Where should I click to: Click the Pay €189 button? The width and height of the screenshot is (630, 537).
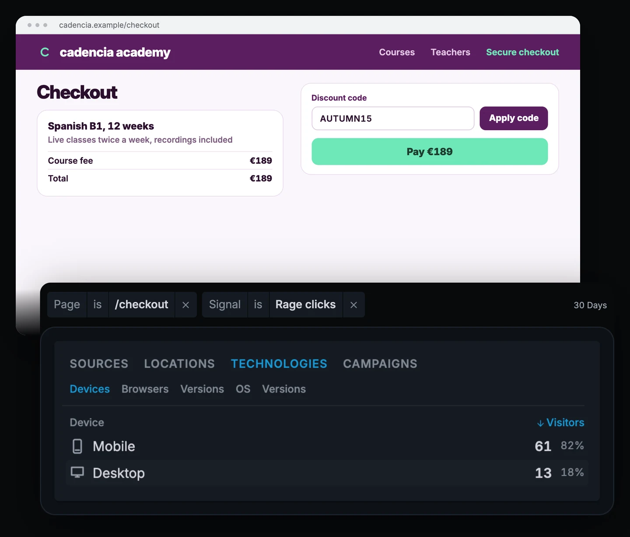pos(430,152)
